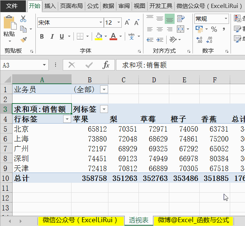Expand the Name Box dropdown arrow

45,65
